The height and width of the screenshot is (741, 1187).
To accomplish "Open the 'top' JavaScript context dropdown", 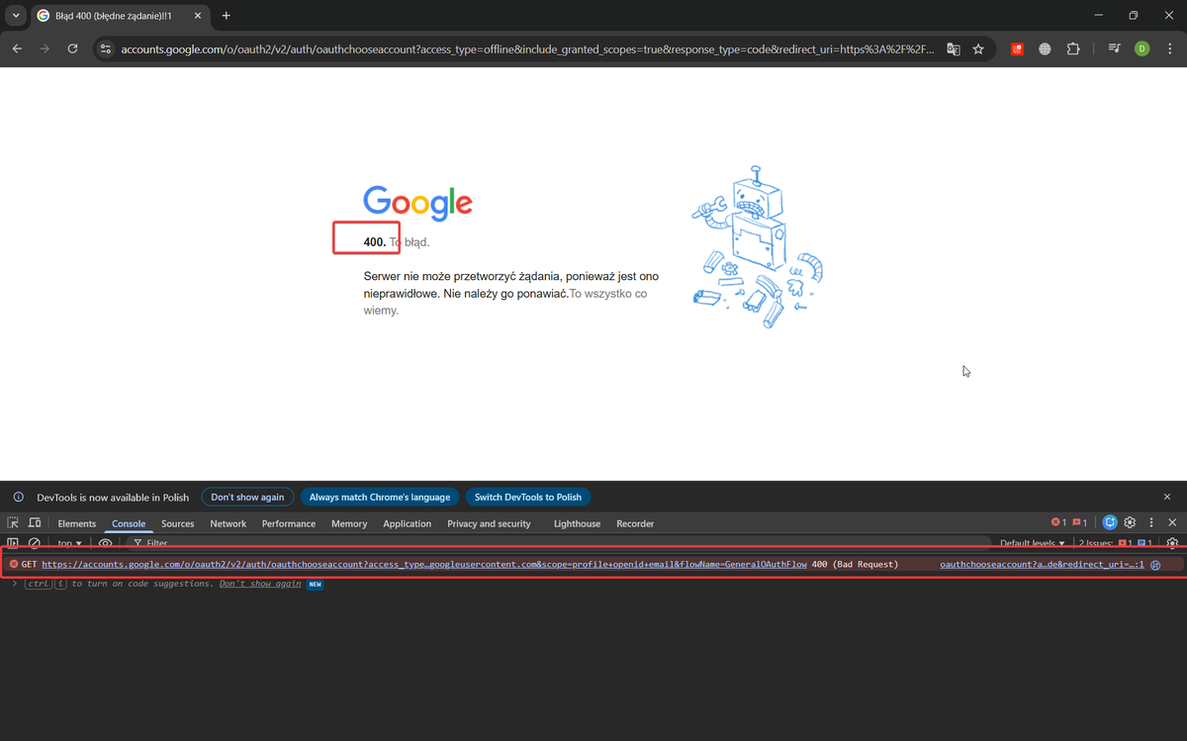I will click(x=69, y=543).
